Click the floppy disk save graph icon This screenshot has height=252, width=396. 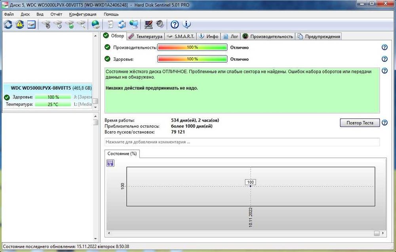(x=110, y=163)
